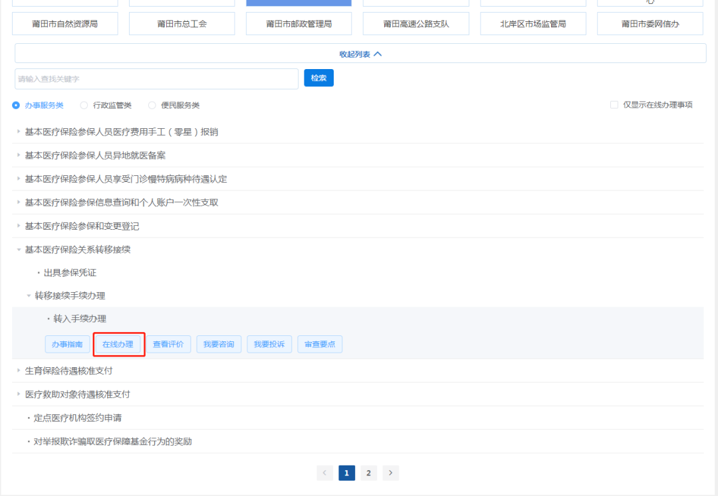Go to page 2 of results
This screenshot has width=718, height=496.
368,473
